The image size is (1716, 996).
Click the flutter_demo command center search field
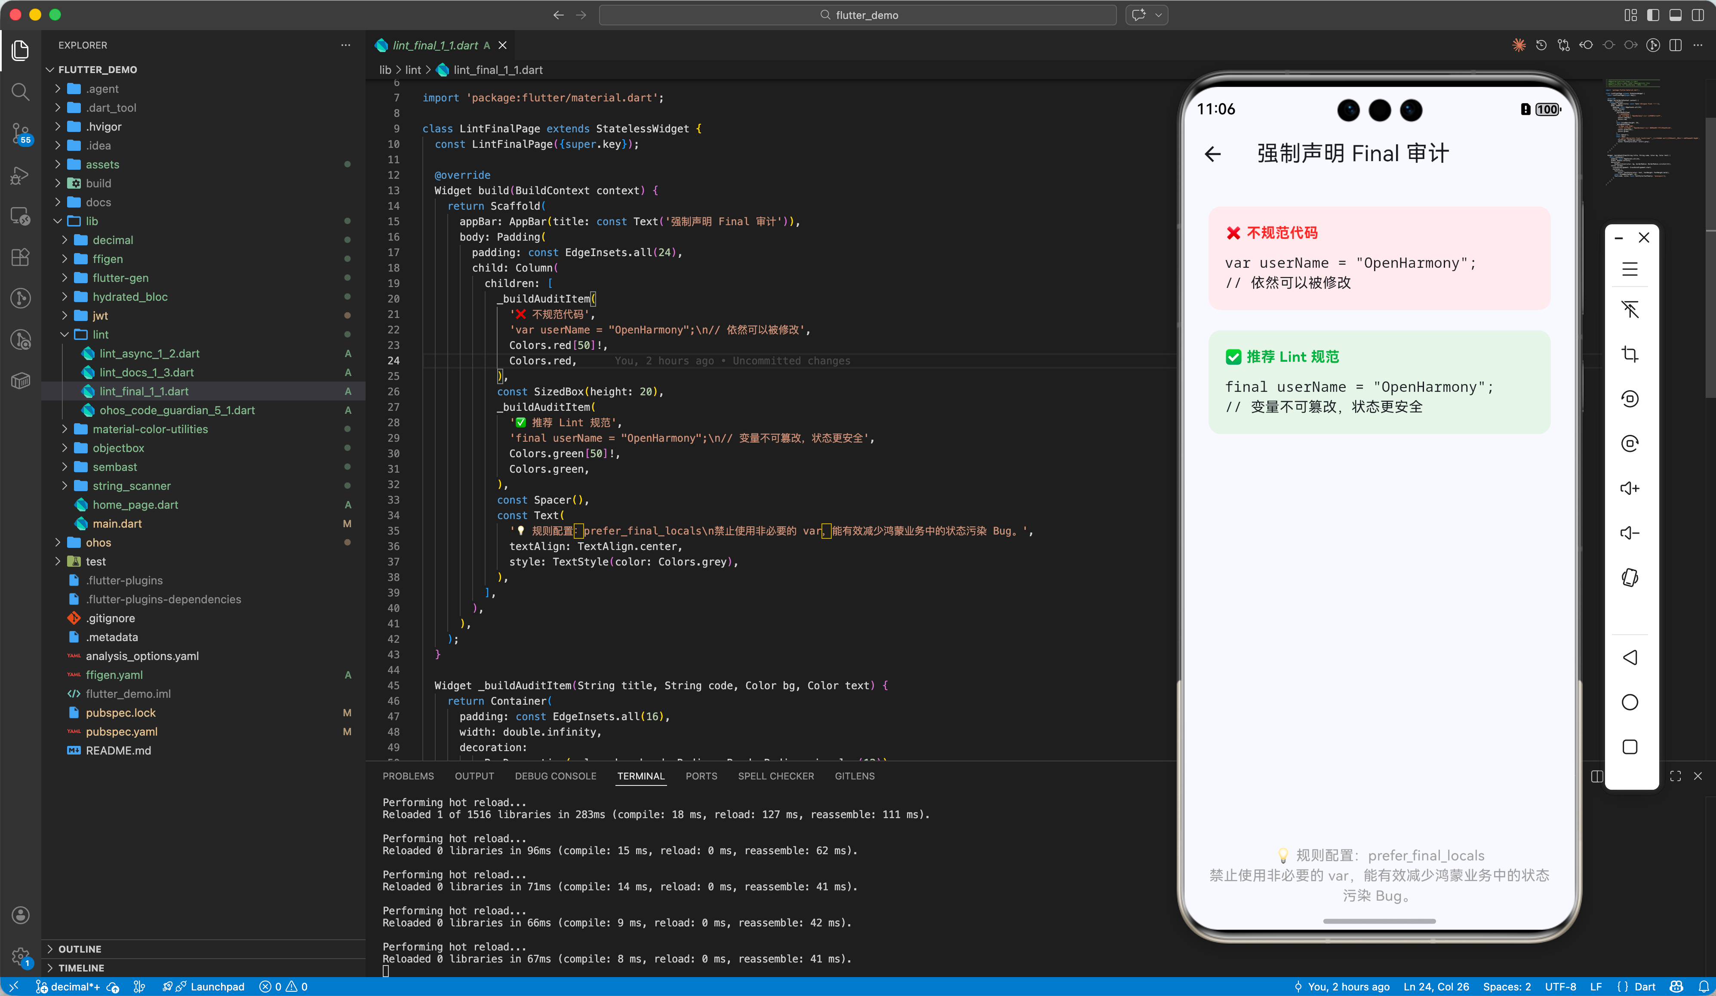(x=857, y=15)
